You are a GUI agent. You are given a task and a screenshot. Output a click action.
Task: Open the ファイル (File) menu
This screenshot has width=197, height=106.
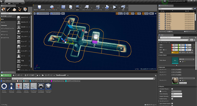pos(3,3)
